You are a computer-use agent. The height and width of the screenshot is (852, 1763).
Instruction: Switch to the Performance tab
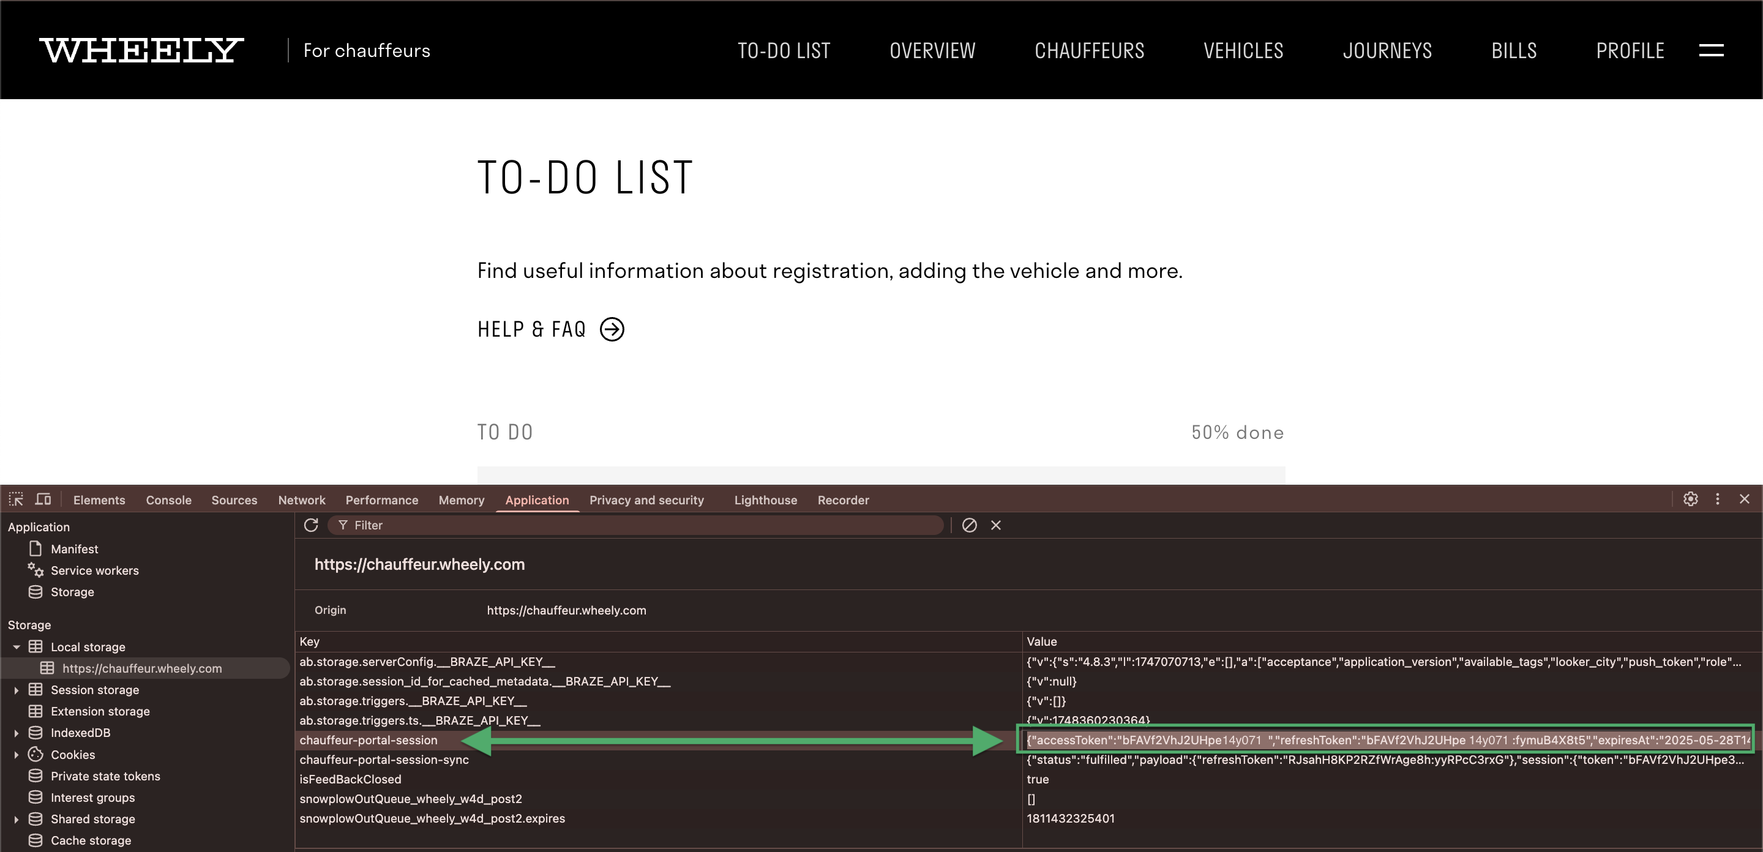[381, 500]
